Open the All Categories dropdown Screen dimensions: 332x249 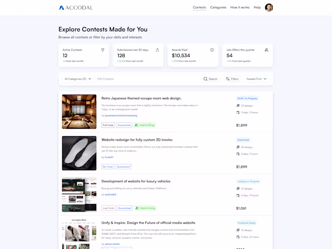(77, 78)
